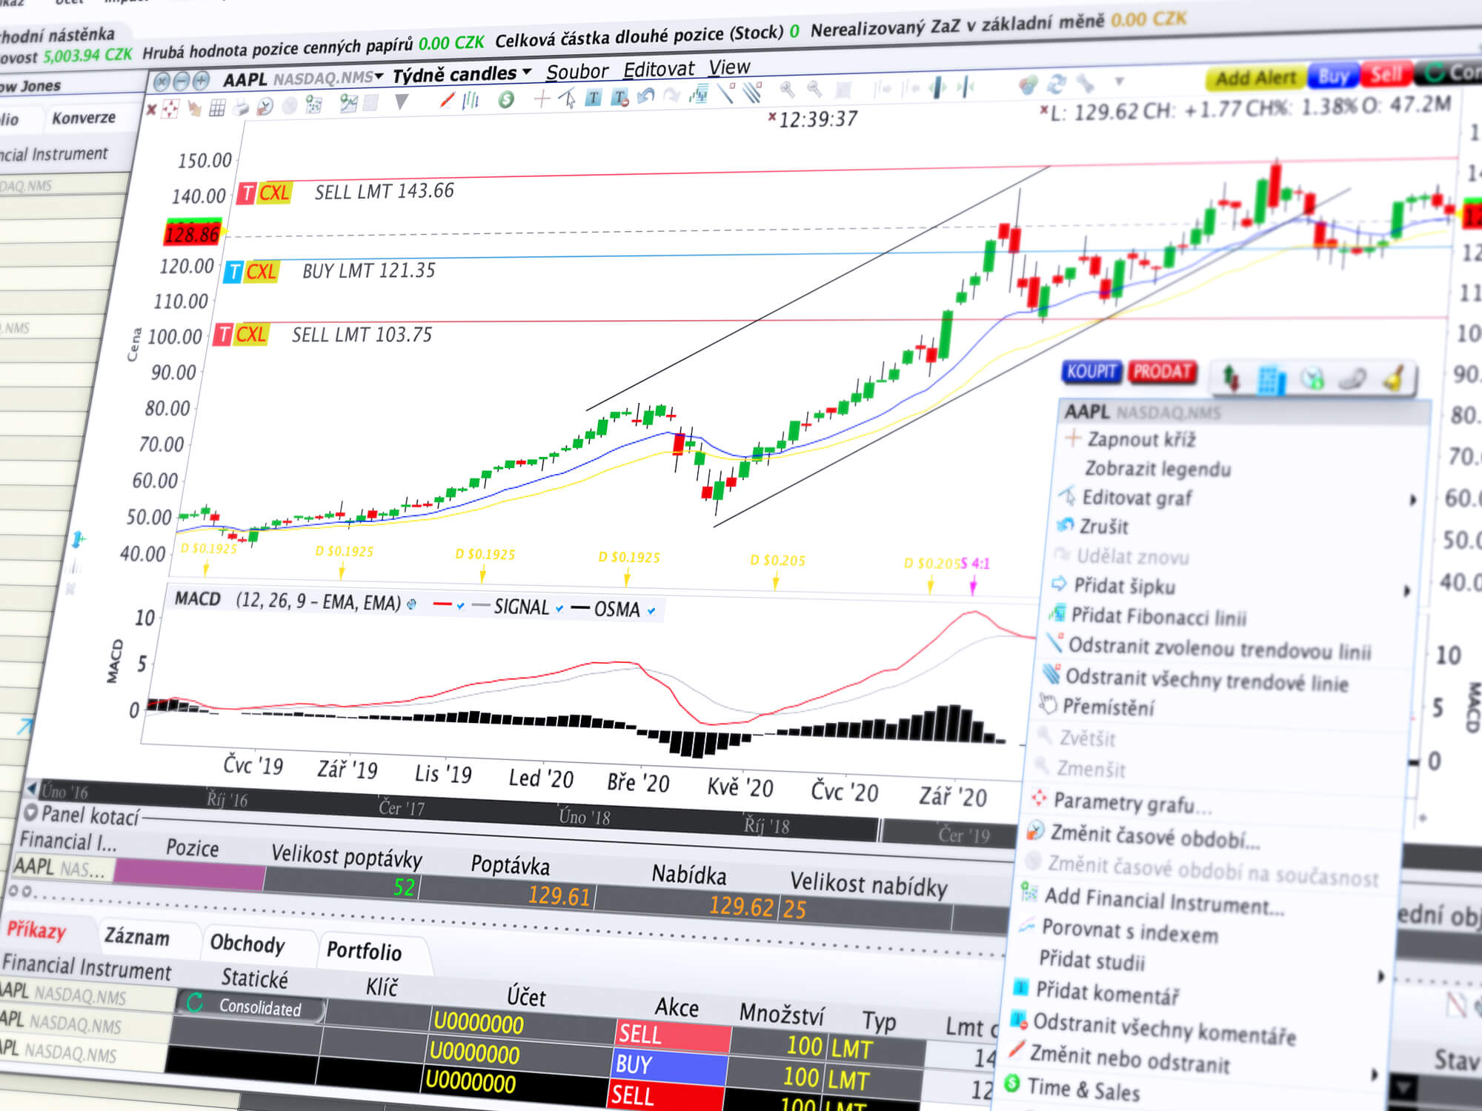1482x1111 pixels.
Task: Click the print icon in chart toolbar
Action: tap(241, 107)
